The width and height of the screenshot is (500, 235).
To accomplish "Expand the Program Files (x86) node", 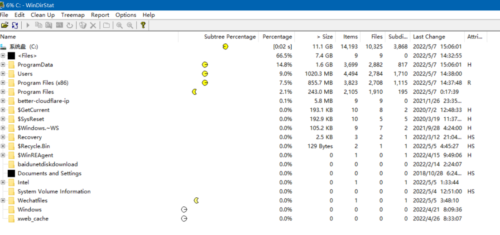I will 3,83.
